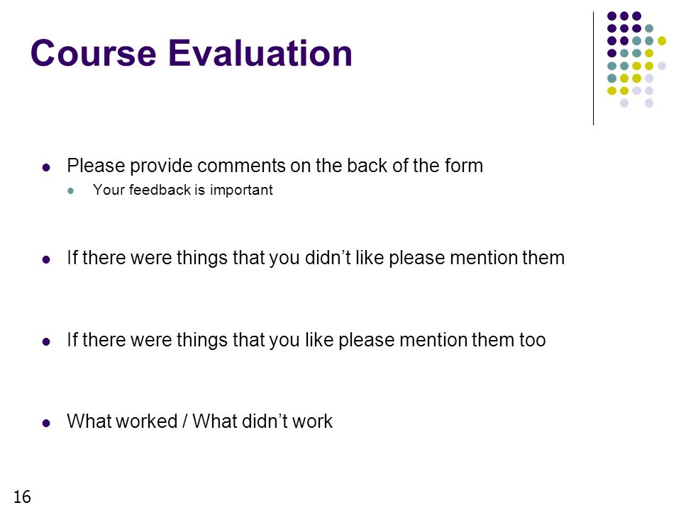
Task: Select the 'Your feedback is important' line
Action: (x=183, y=190)
